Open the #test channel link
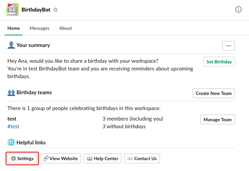The height and width of the screenshot is (171, 249). click(x=13, y=126)
